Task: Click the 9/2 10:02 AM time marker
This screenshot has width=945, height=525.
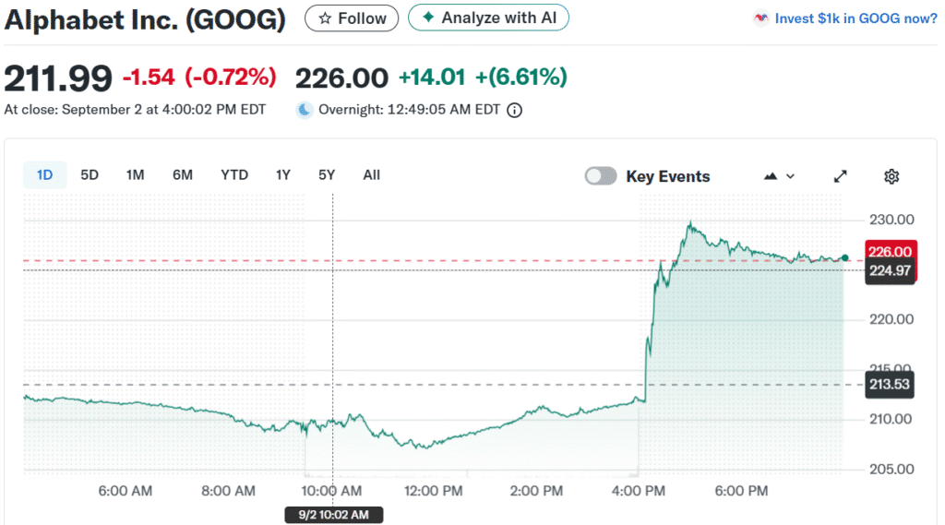Action: (x=333, y=515)
